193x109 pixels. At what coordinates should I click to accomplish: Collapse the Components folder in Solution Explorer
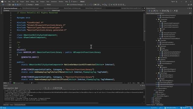(x=157, y=19)
